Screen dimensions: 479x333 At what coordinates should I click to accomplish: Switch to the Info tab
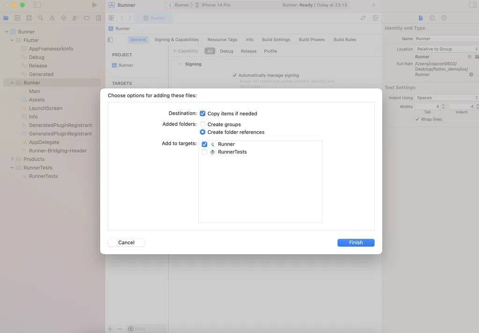[250, 40]
